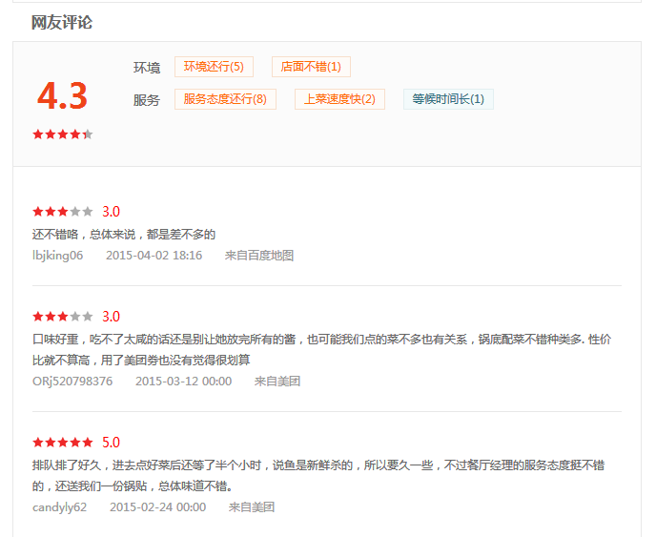Select the 店面不错(1) tag
Screen dimensions: 656x537
[x=311, y=67]
